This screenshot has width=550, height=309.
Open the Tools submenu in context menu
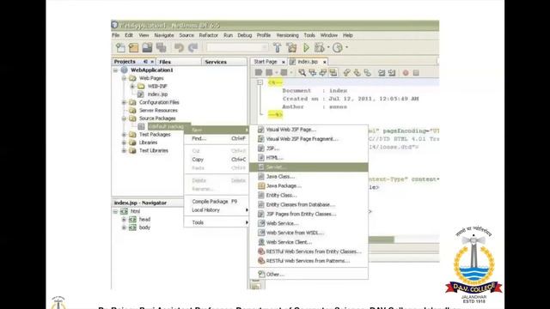217,222
